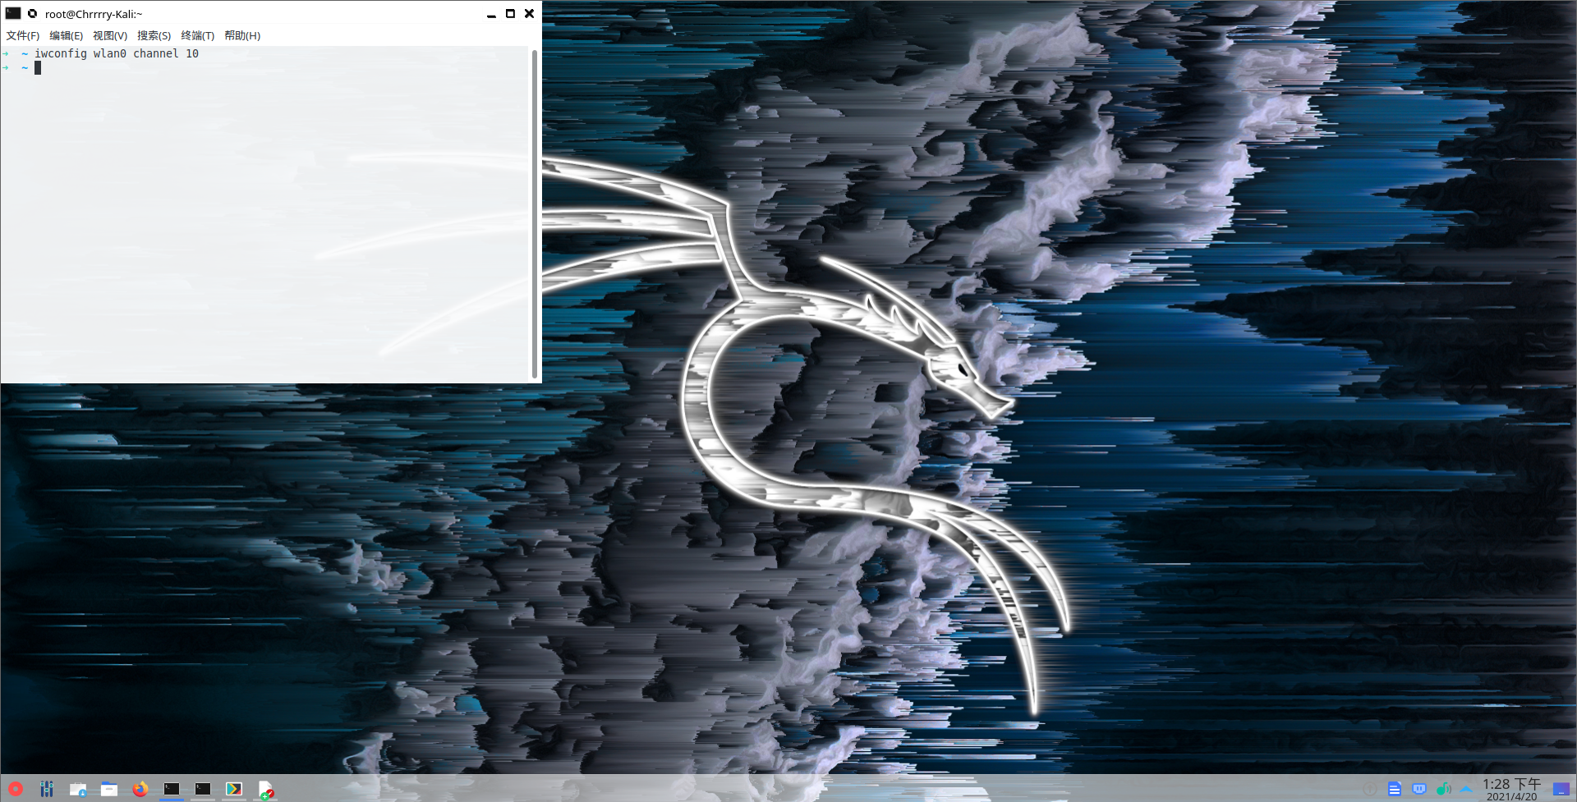This screenshot has height=802, width=1577.
Task: Open the 终端(T) menu
Action: point(197,35)
